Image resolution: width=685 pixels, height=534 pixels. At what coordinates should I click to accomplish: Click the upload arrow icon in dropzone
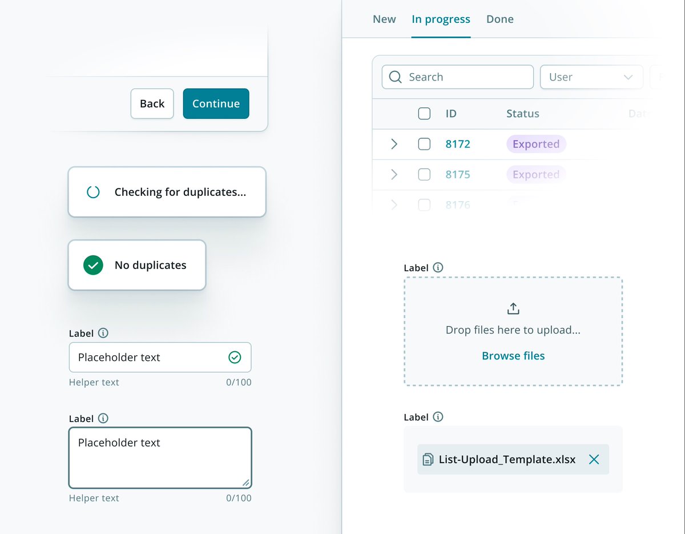click(x=513, y=308)
